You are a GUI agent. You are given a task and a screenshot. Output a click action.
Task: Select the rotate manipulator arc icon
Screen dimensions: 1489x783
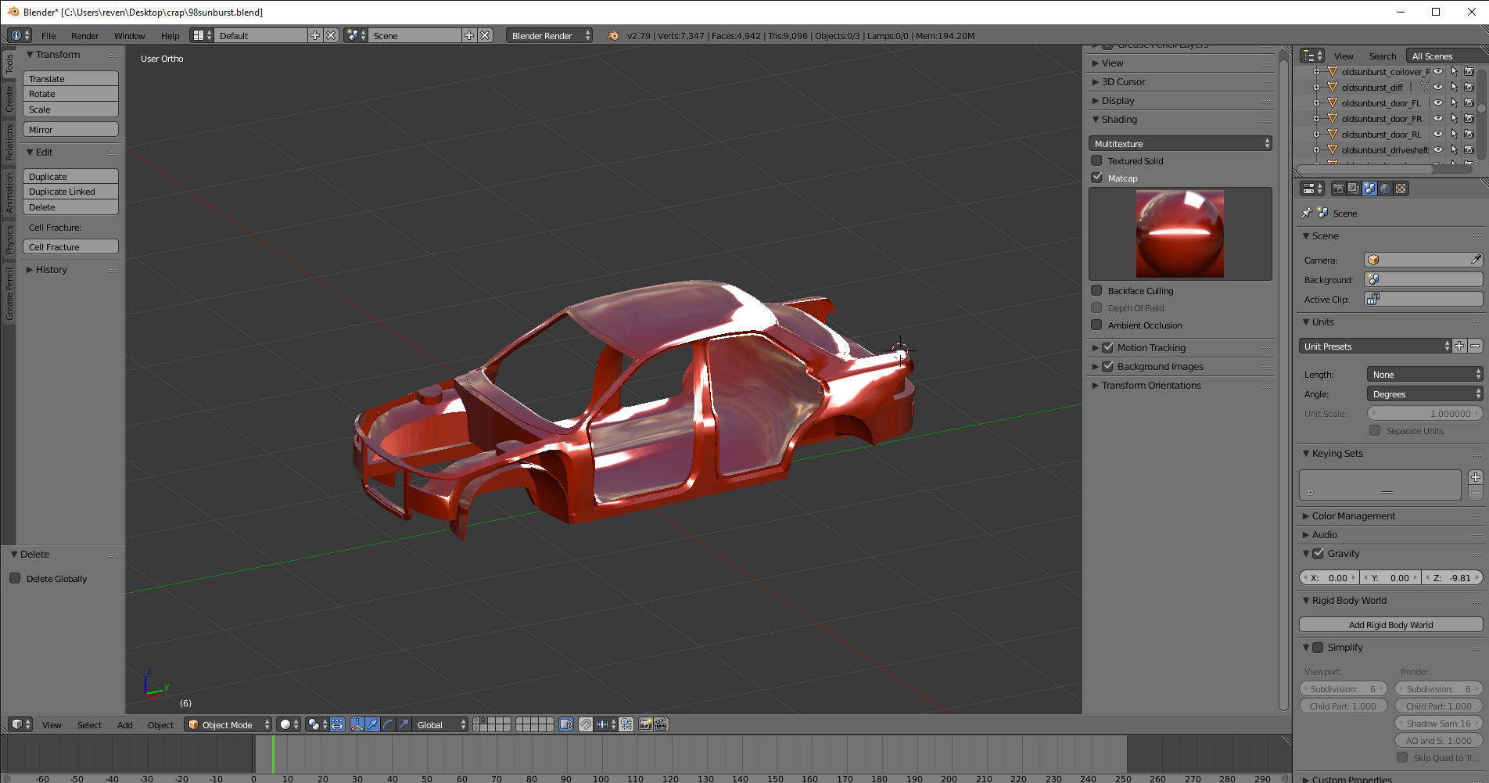point(388,724)
